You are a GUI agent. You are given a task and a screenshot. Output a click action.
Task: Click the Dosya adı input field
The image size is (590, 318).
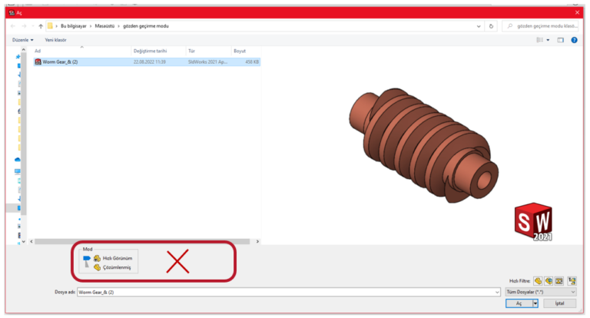click(284, 292)
